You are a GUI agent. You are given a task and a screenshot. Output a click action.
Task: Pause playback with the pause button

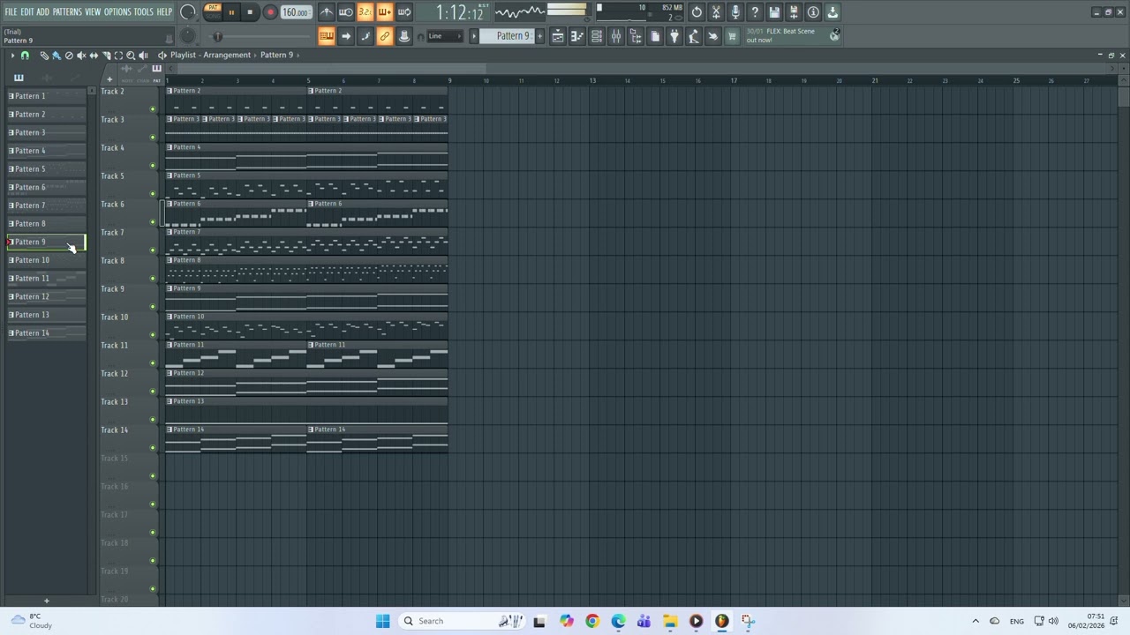(x=231, y=12)
